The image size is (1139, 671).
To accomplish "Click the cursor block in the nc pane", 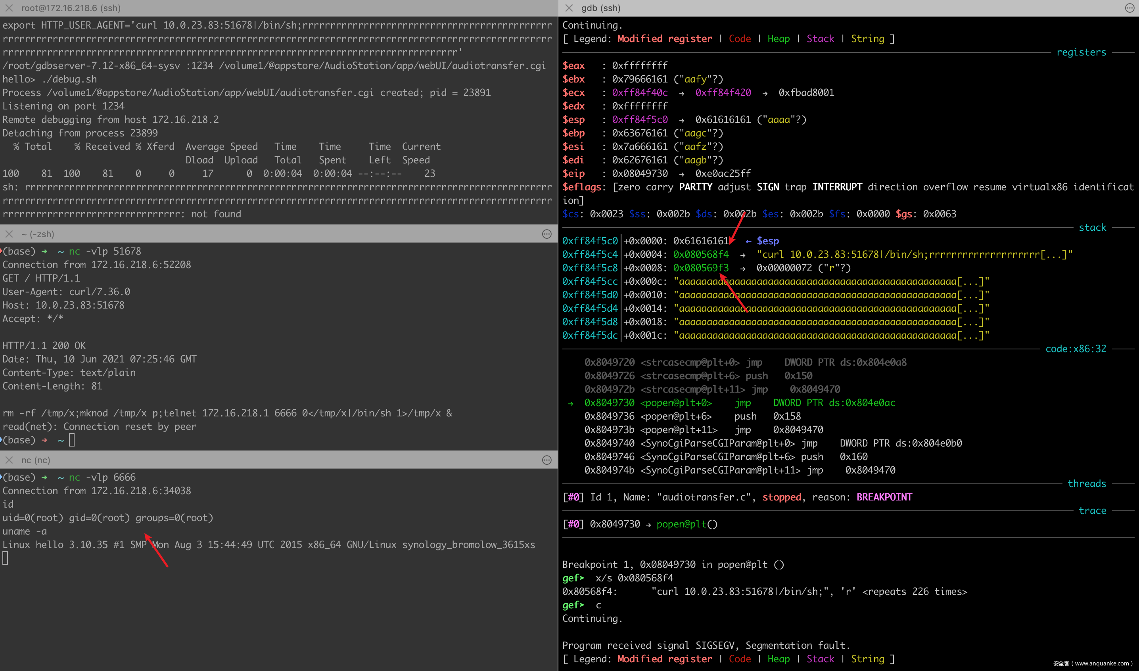I will click(x=5, y=558).
